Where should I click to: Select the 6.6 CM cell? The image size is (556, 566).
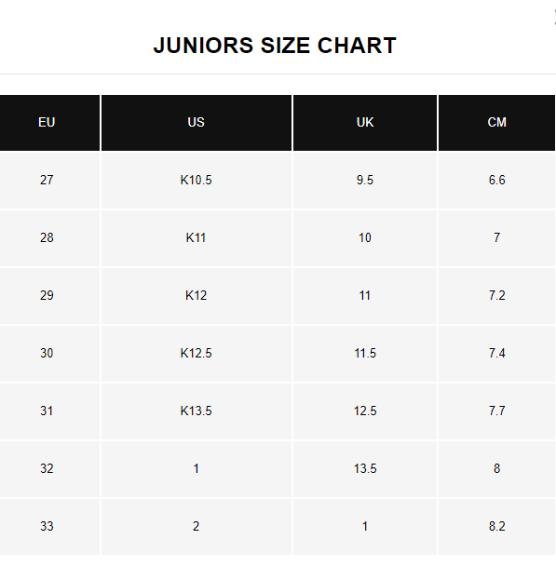pyautogui.click(x=496, y=180)
